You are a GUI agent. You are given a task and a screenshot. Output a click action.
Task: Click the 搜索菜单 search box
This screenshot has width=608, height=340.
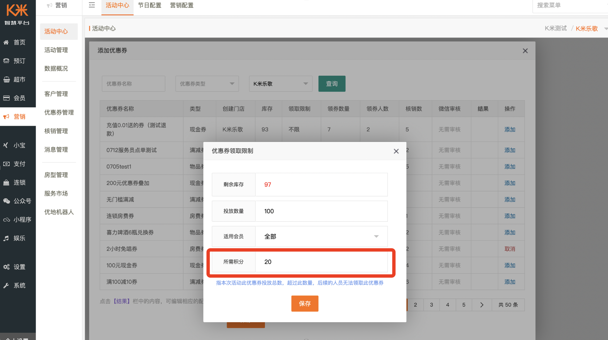570,6
